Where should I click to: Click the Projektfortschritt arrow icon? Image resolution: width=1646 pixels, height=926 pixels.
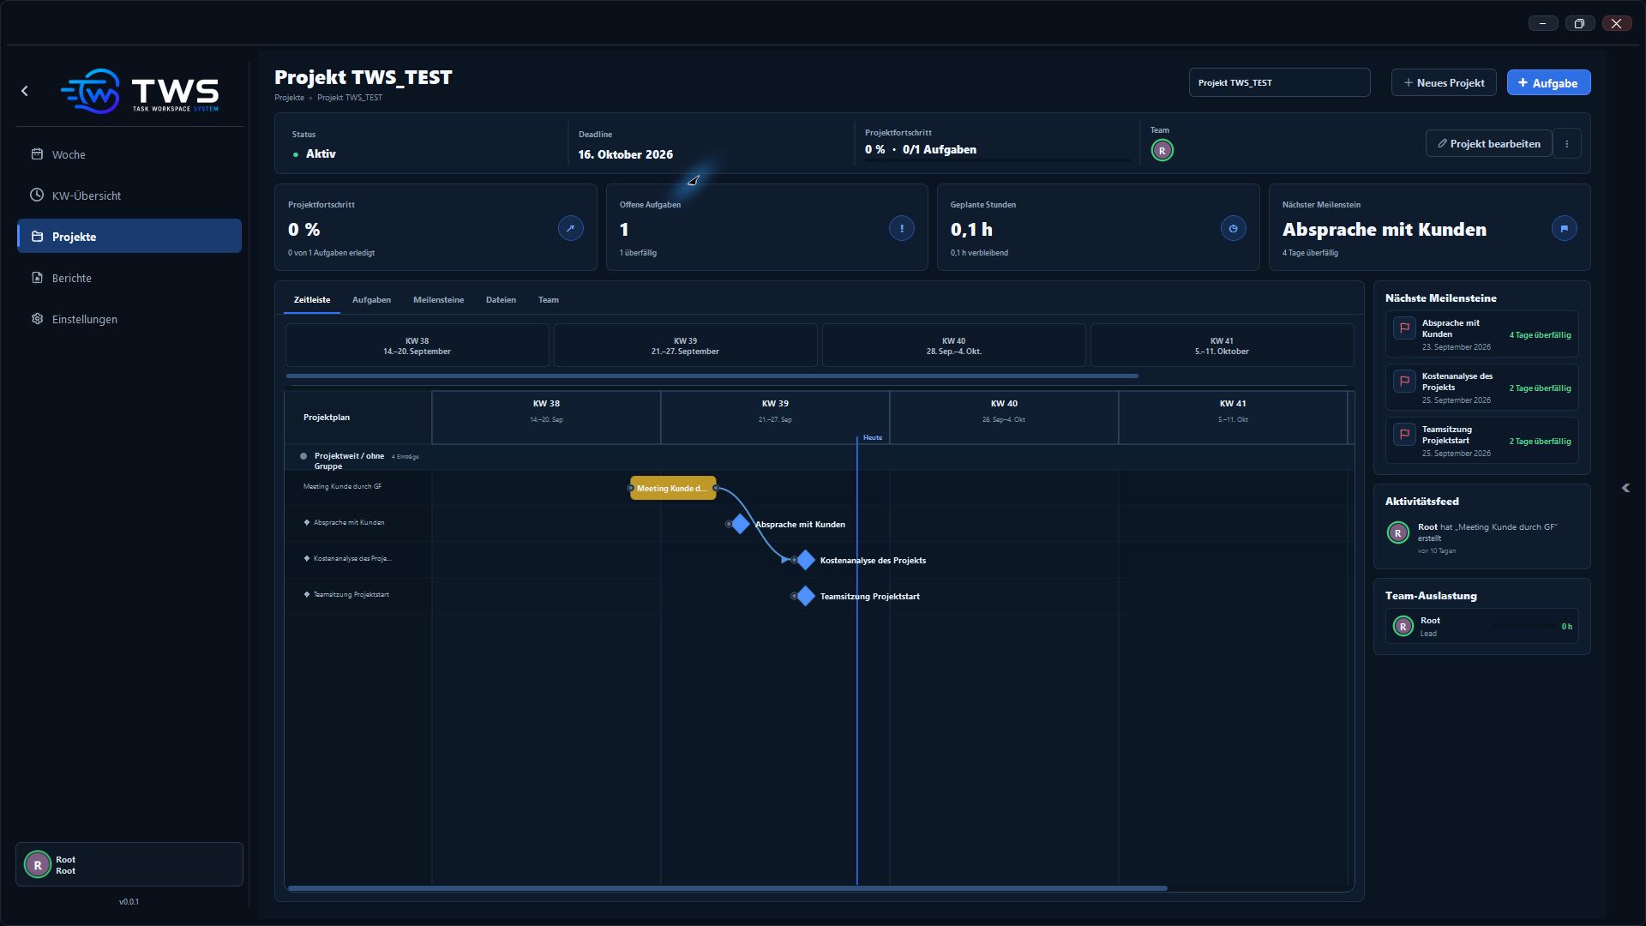tap(570, 229)
